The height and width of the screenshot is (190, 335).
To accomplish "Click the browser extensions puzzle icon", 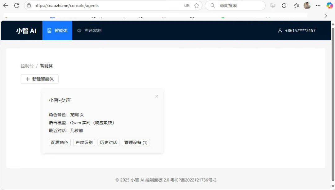I will (284, 5).
